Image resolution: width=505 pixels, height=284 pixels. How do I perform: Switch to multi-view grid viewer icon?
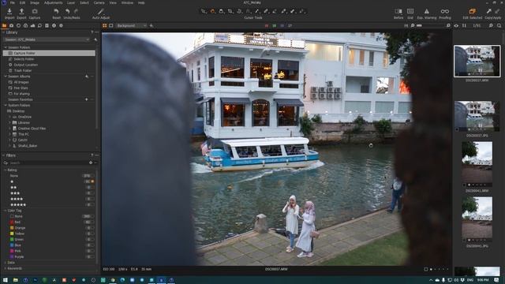tap(105, 25)
